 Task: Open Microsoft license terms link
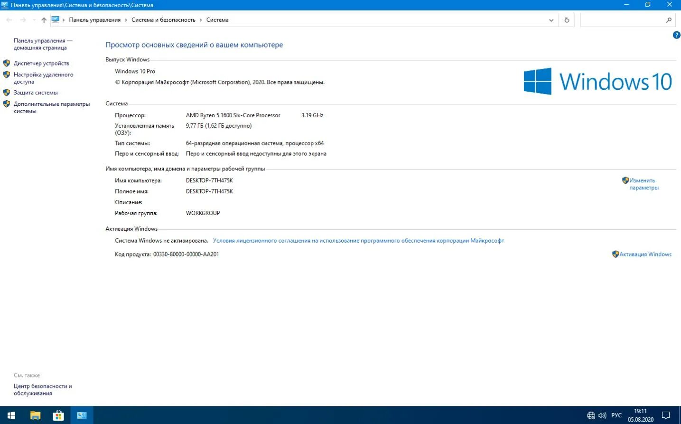point(358,241)
